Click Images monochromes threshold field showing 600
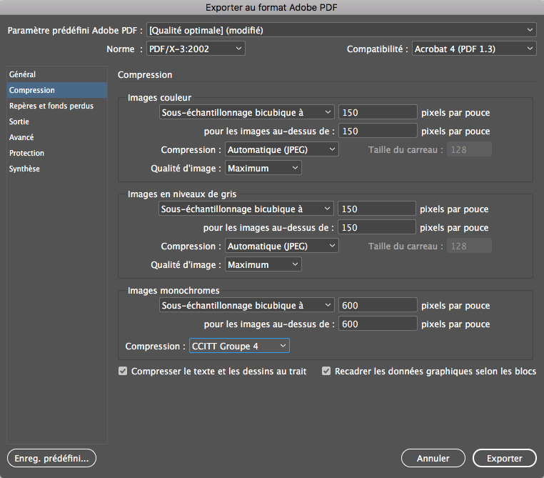The width and height of the screenshot is (544, 478). (x=377, y=324)
